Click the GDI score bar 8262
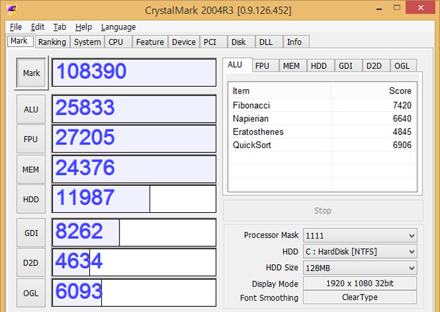The height and width of the screenshot is (312, 440). (134, 233)
